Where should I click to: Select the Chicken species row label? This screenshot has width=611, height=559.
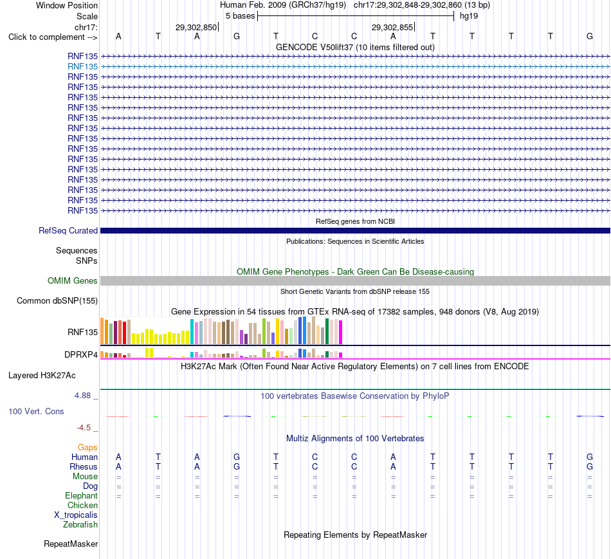point(82,505)
